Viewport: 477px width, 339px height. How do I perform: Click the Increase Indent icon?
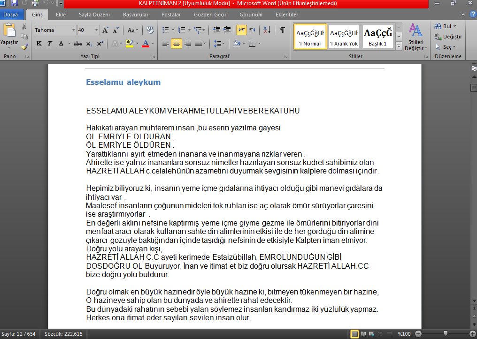(x=227, y=30)
